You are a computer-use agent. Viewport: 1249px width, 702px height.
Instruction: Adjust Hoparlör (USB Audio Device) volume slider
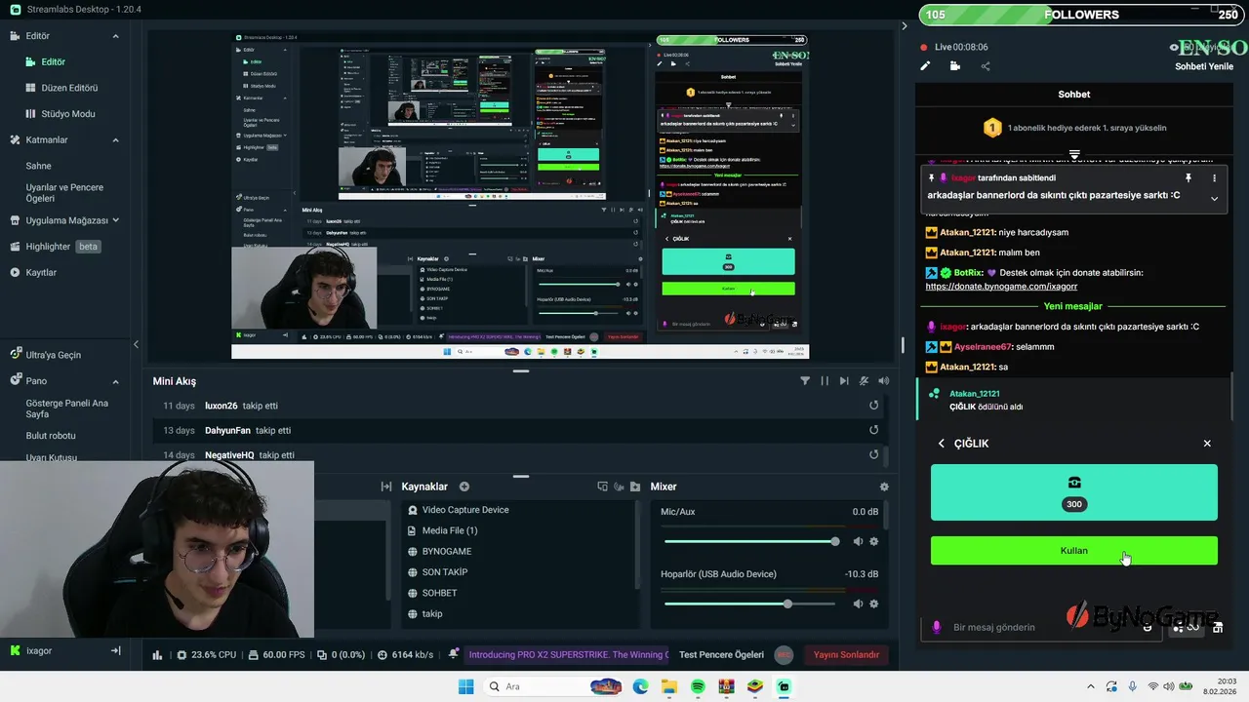point(749,604)
